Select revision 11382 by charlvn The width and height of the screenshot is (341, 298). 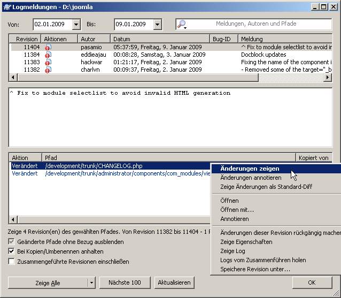pos(170,70)
